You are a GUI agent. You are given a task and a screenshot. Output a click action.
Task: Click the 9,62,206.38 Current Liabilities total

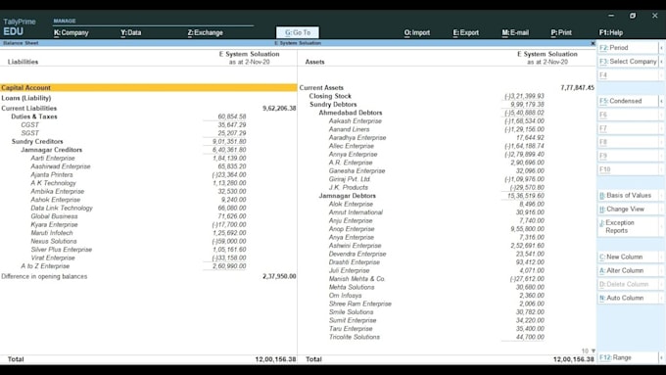(279, 109)
